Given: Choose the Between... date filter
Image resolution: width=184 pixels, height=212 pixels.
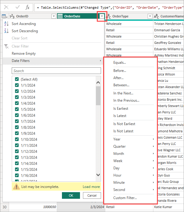Looking at the screenshot, I should click(121, 85).
